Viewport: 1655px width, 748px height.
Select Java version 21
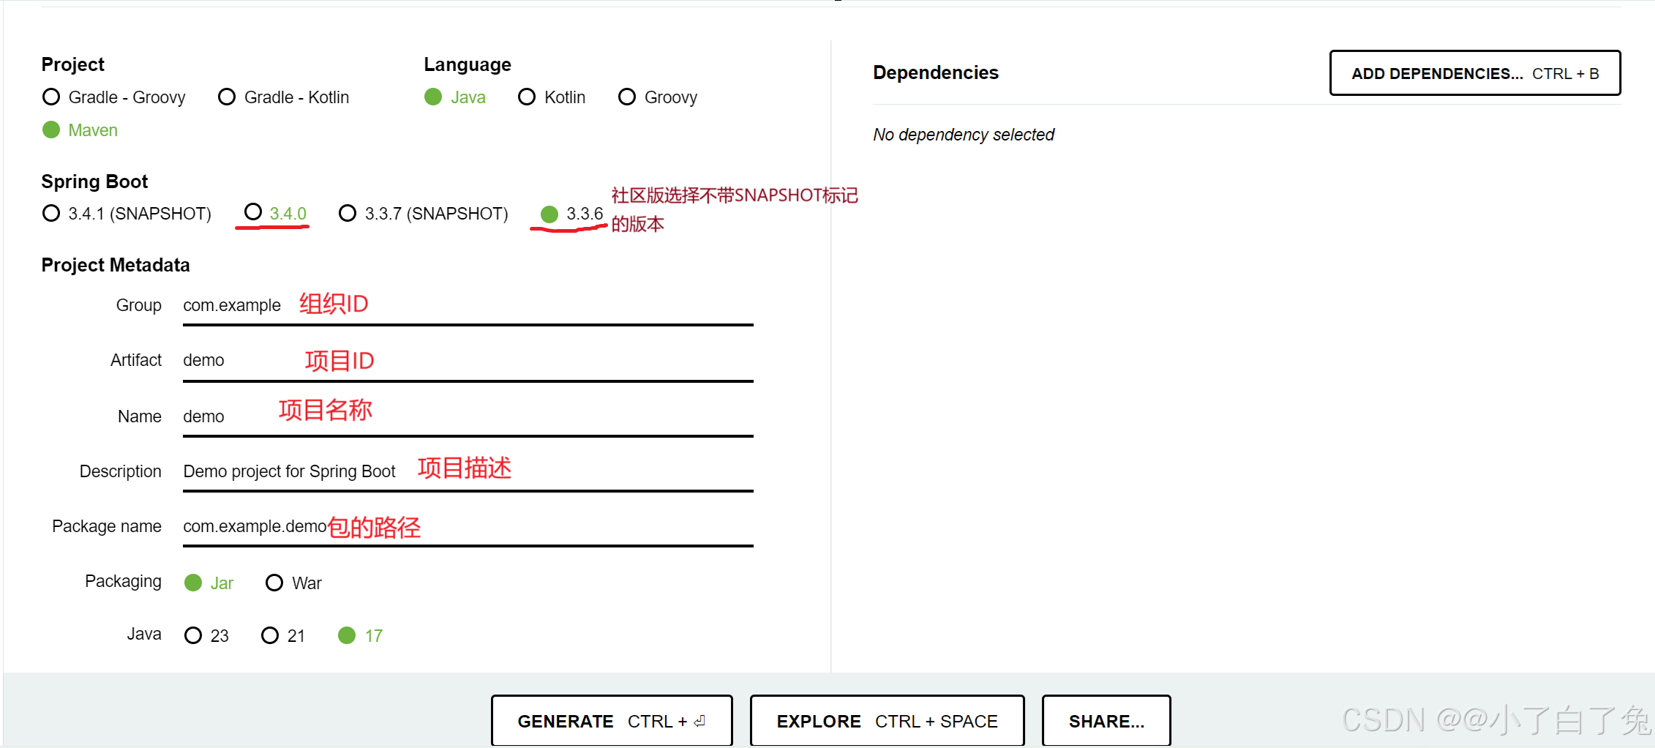click(x=283, y=636)
